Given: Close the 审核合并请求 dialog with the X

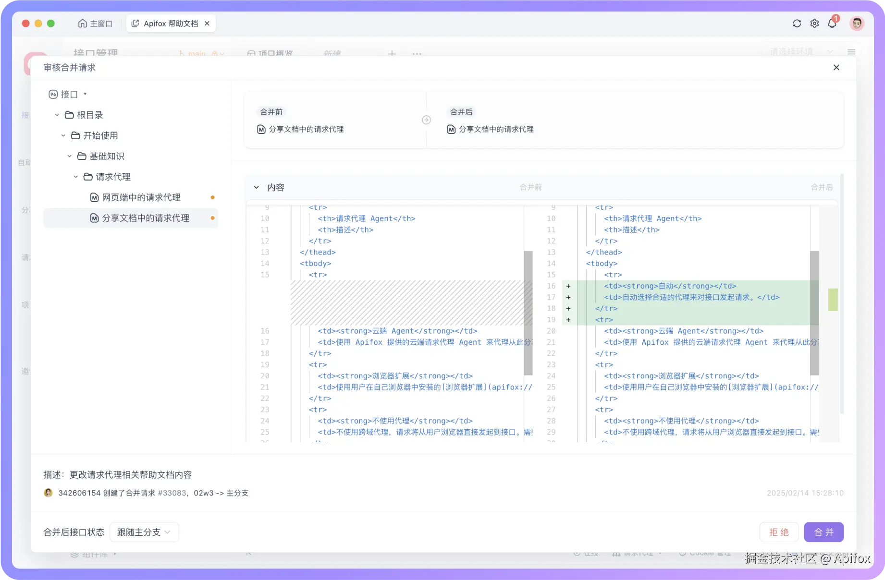Looking at the screenshot, I should (x=836, y=67).
